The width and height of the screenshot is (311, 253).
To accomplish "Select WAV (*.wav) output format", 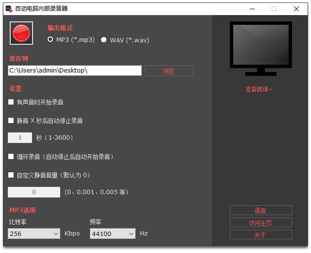I will tap(104, 40).
